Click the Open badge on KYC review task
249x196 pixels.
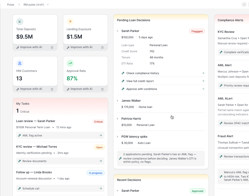point(99,147)
